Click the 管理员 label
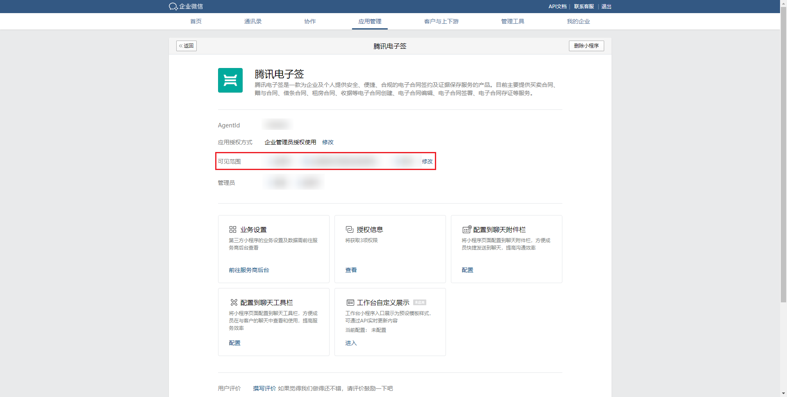The height and width of the screenshot is (397, 787). (226, 183)
